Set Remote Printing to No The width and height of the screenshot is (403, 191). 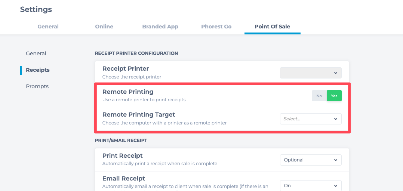click(319, 96)
